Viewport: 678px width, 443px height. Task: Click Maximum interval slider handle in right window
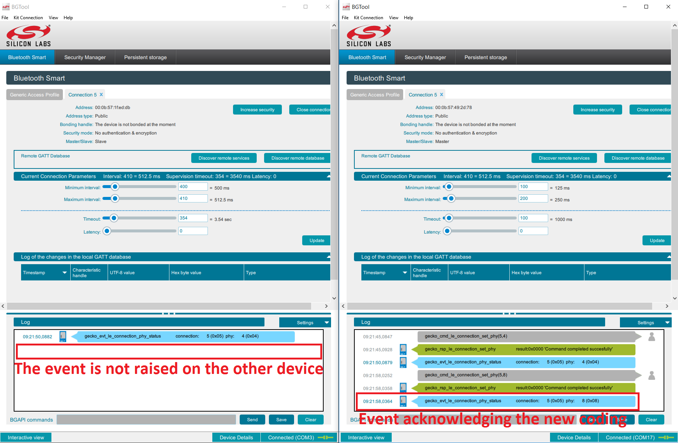451,199
